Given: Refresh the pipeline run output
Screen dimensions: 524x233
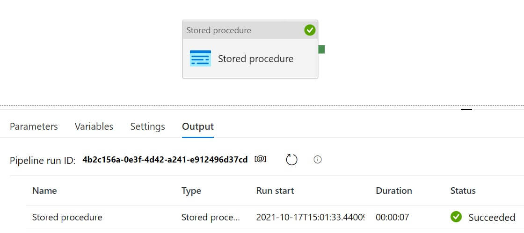Looking at the screenshot, I should click(291, 160).
